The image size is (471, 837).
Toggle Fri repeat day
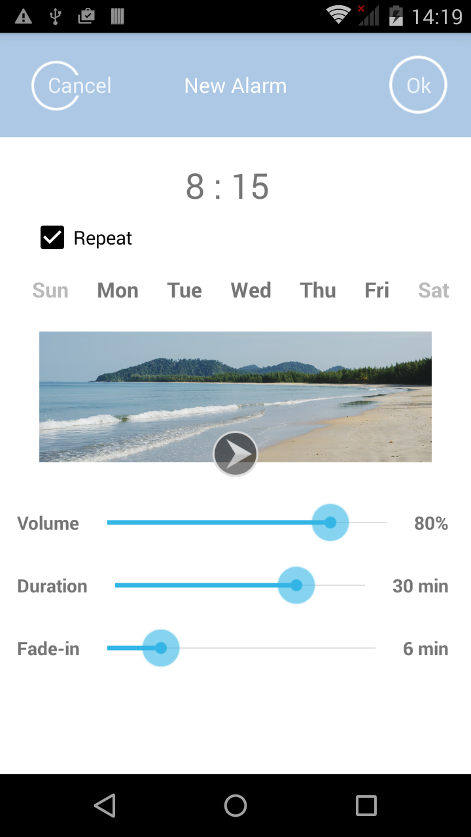(377, 290)
